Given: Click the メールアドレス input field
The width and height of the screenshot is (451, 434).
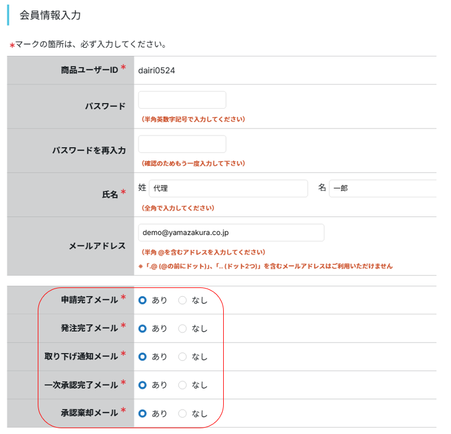Looking at the screenshot, I should 231,233.
